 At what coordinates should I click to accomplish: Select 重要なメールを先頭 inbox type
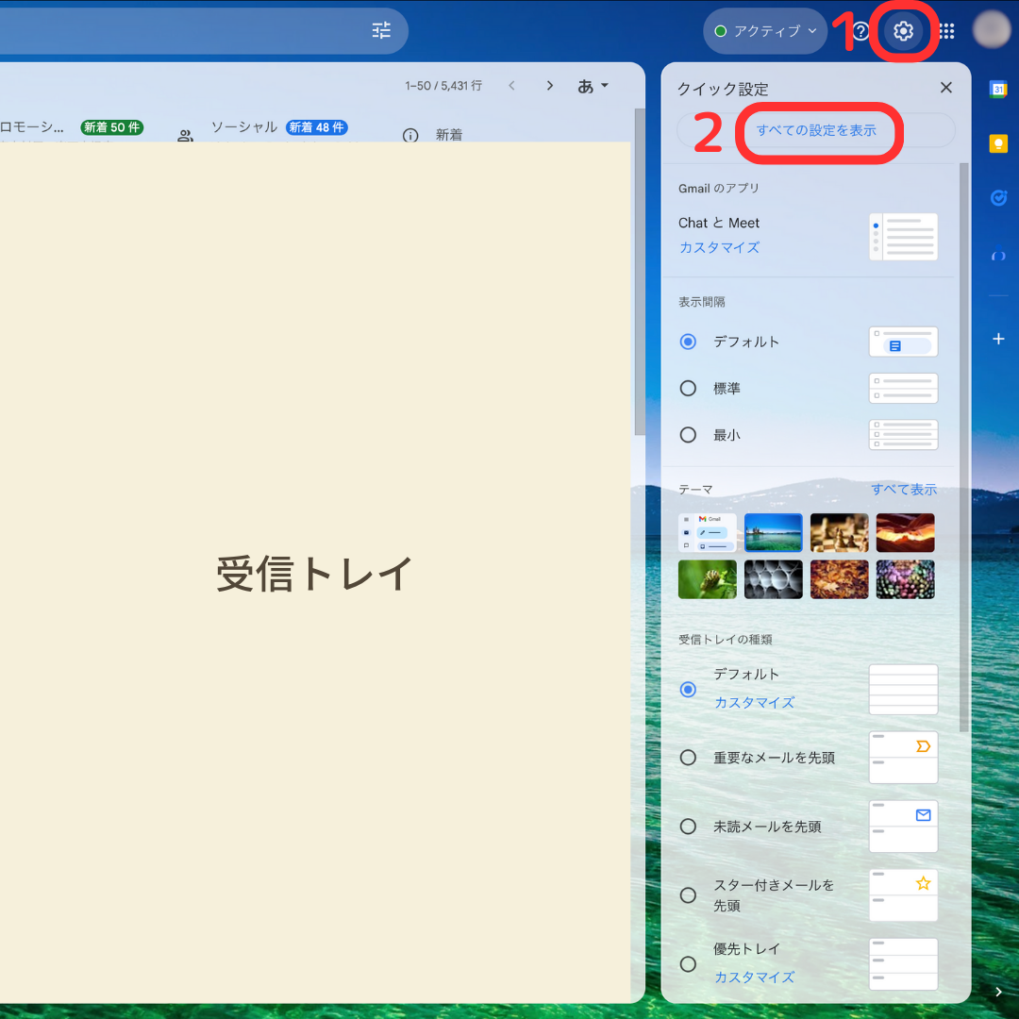(688, 758)
